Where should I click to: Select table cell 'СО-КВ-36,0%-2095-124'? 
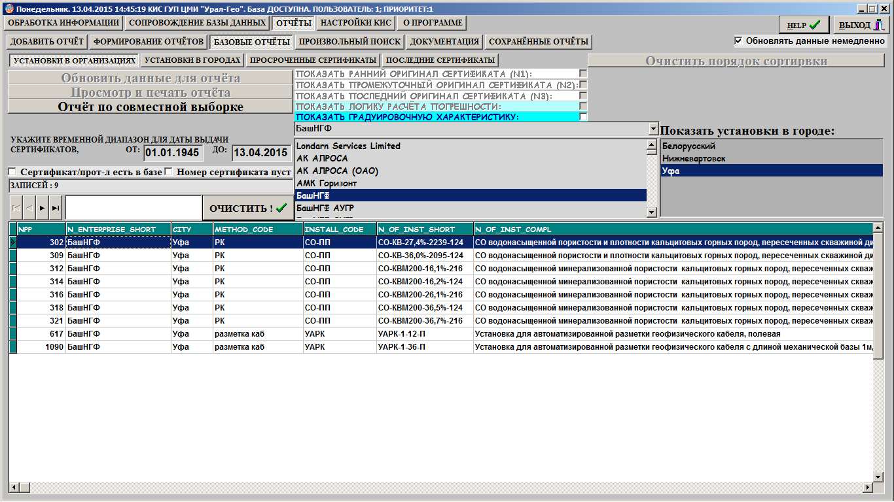click(425, 256)
